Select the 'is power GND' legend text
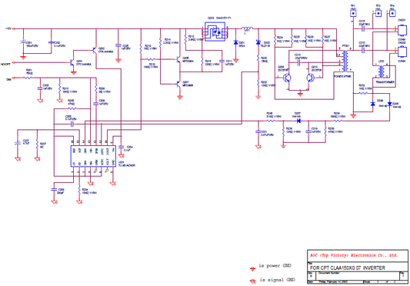Screen dimensions: 410x286 coord(275,266)
